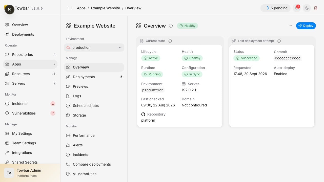Click the commit hash cccccccccccc

(288, 58)
